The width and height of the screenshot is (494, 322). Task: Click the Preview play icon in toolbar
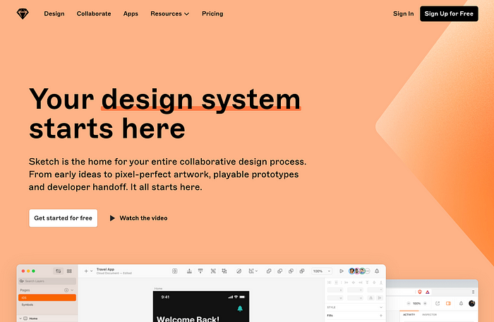[341, 271]
